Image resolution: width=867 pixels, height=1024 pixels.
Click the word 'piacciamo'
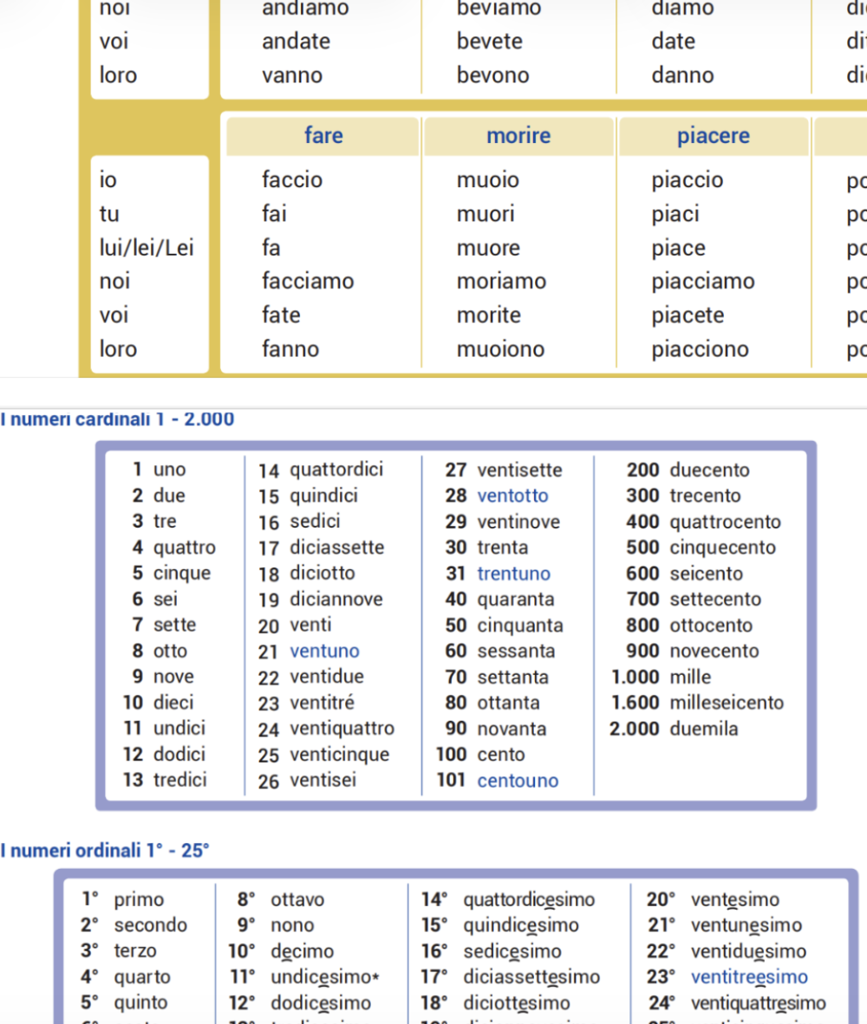tap(703, 282)
